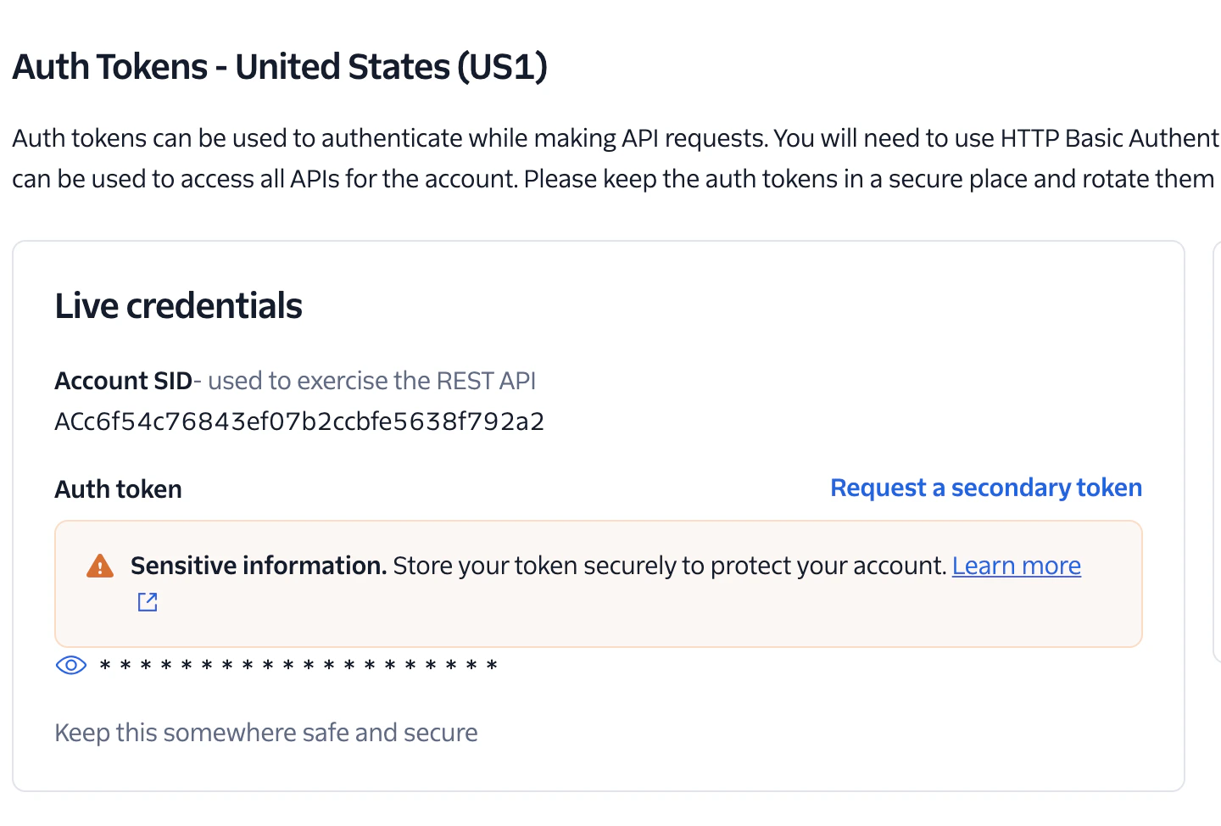The height and width of the screenshot is (826, 1221).
Task: Select the Auth Tokens - United States (US1) title
Action: [280, 66]
